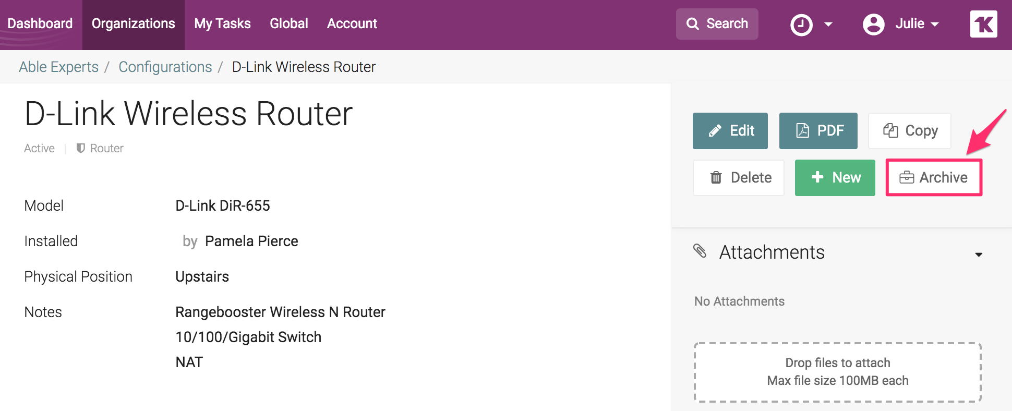
Task: Go to My Tasks in navigation
Action: (x=222, y=24)
